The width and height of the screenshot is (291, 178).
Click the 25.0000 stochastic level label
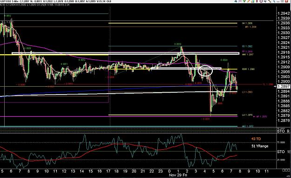click(x=281, y=160)
